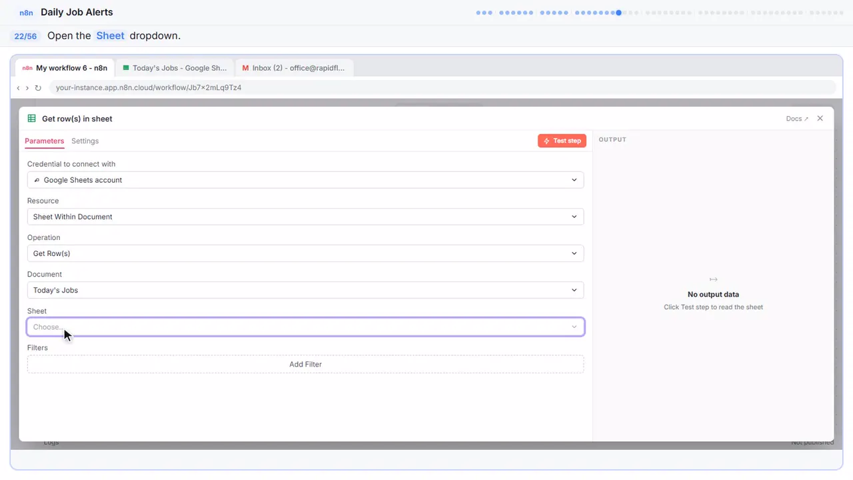Click the Document field label
The image size is (853, 480).
(x=45, y=274)
